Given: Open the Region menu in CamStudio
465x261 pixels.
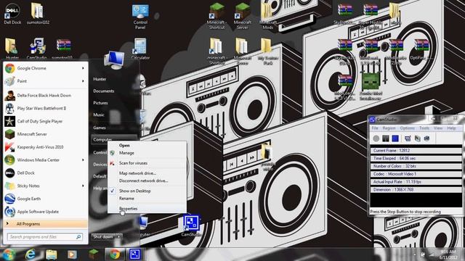Looking at the screenshot, I should point(389,128).
